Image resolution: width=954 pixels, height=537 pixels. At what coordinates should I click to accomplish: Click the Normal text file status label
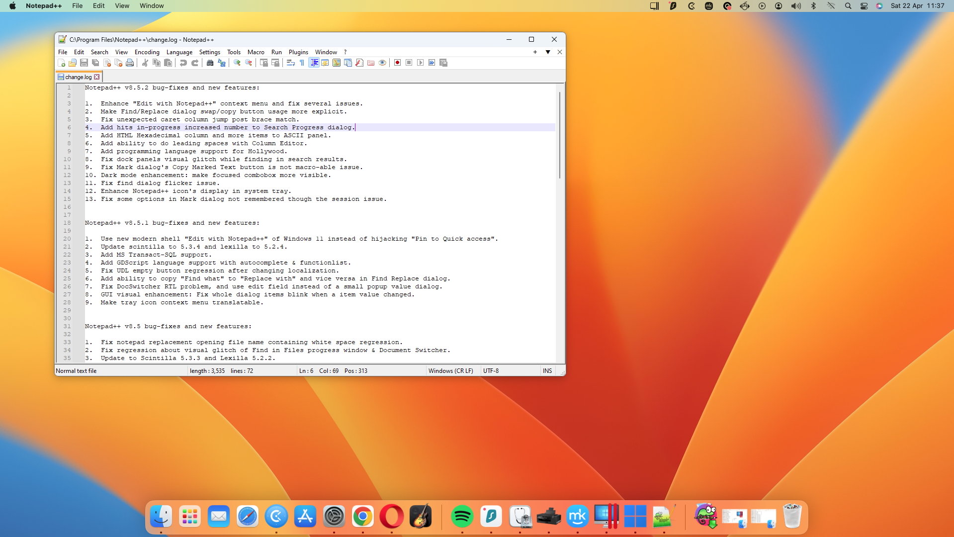point(76,371)
